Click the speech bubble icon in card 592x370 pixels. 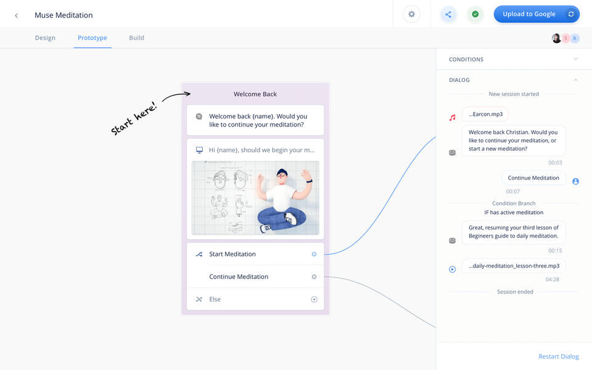199,117
